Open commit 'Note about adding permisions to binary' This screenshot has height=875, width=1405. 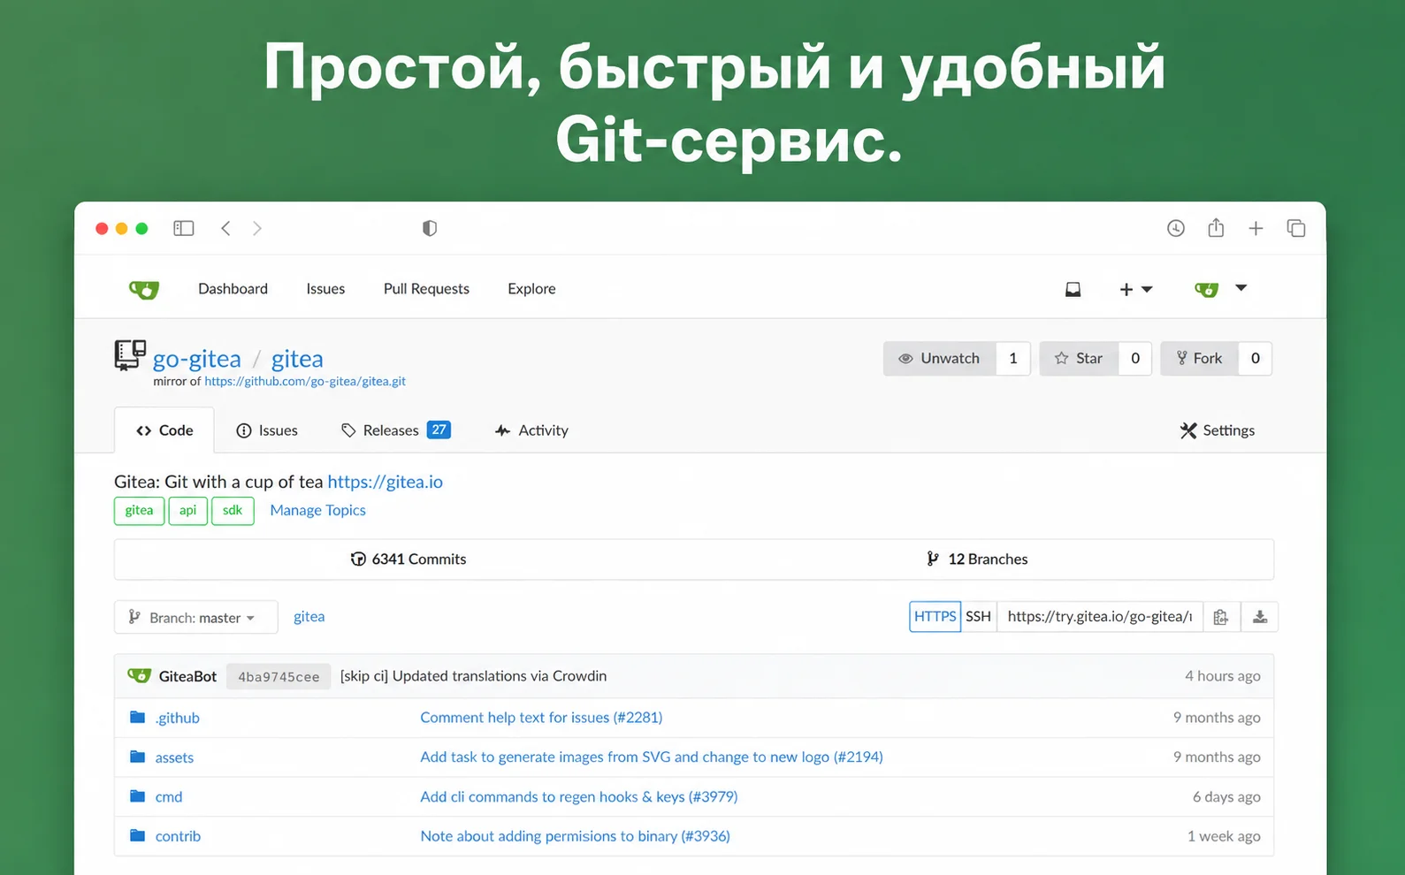coord(575,836)
